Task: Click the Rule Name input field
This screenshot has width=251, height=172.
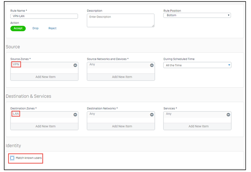Action: point(44,16)
